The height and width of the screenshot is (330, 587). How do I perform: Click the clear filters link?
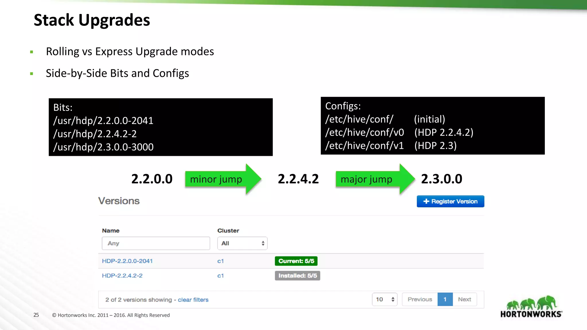pos(193,300)
